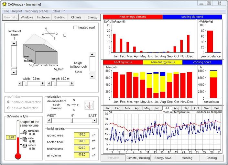Increase number of floors with up arrow
228x165 pixels.
click(x=14, y=43)
